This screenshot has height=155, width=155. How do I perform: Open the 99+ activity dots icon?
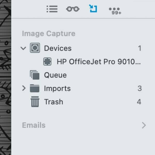pos(115,10)
